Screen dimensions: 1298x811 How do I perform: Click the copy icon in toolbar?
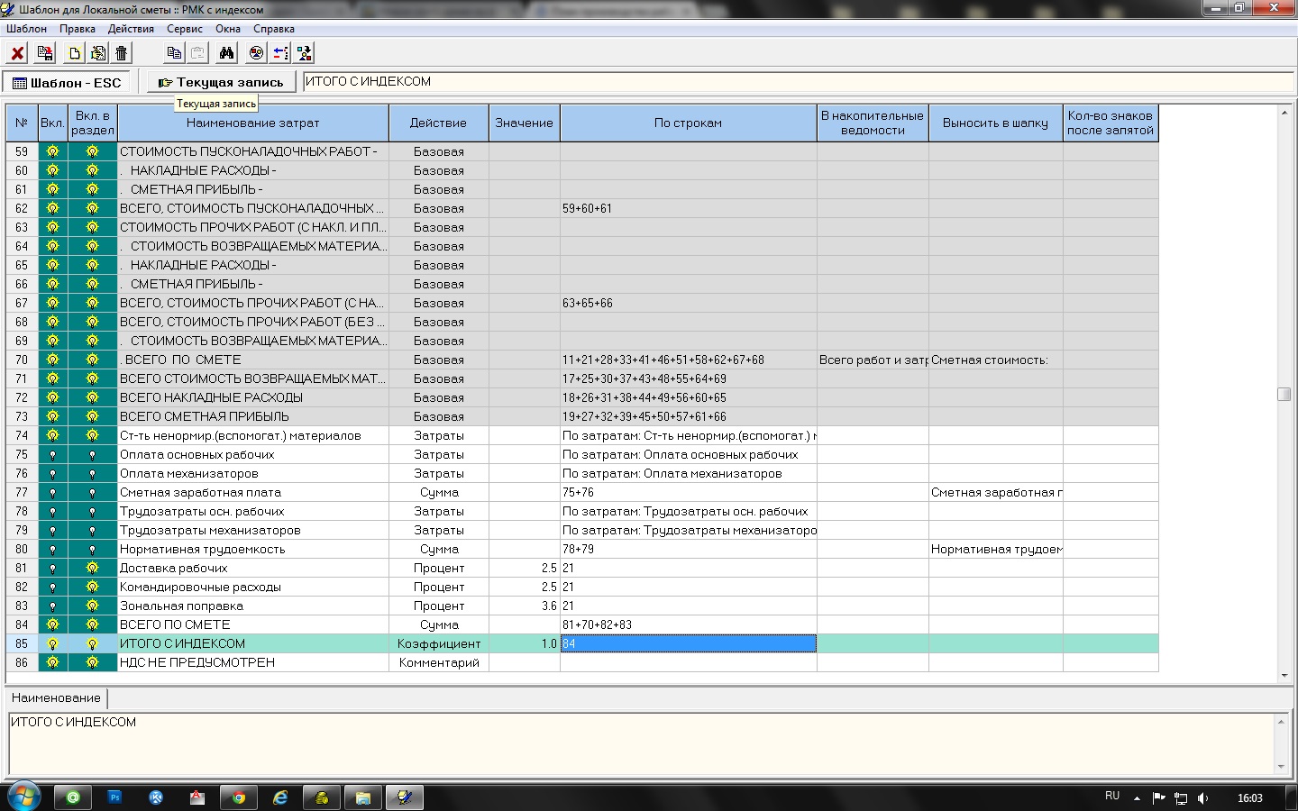(x=174, y=53)
